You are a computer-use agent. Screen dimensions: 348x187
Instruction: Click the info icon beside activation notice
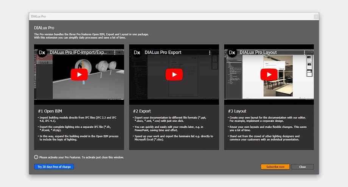coord(36,157)
